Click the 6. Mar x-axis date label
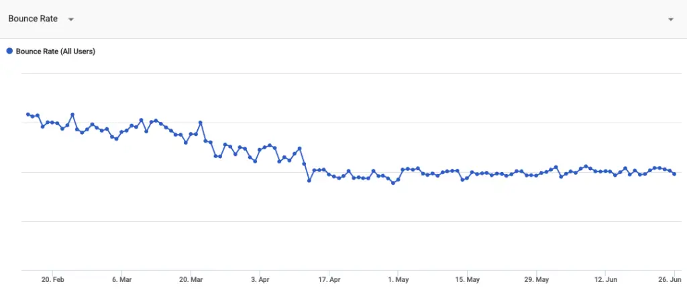This screenshot has width=687, height=294. (x=121, y=279)
